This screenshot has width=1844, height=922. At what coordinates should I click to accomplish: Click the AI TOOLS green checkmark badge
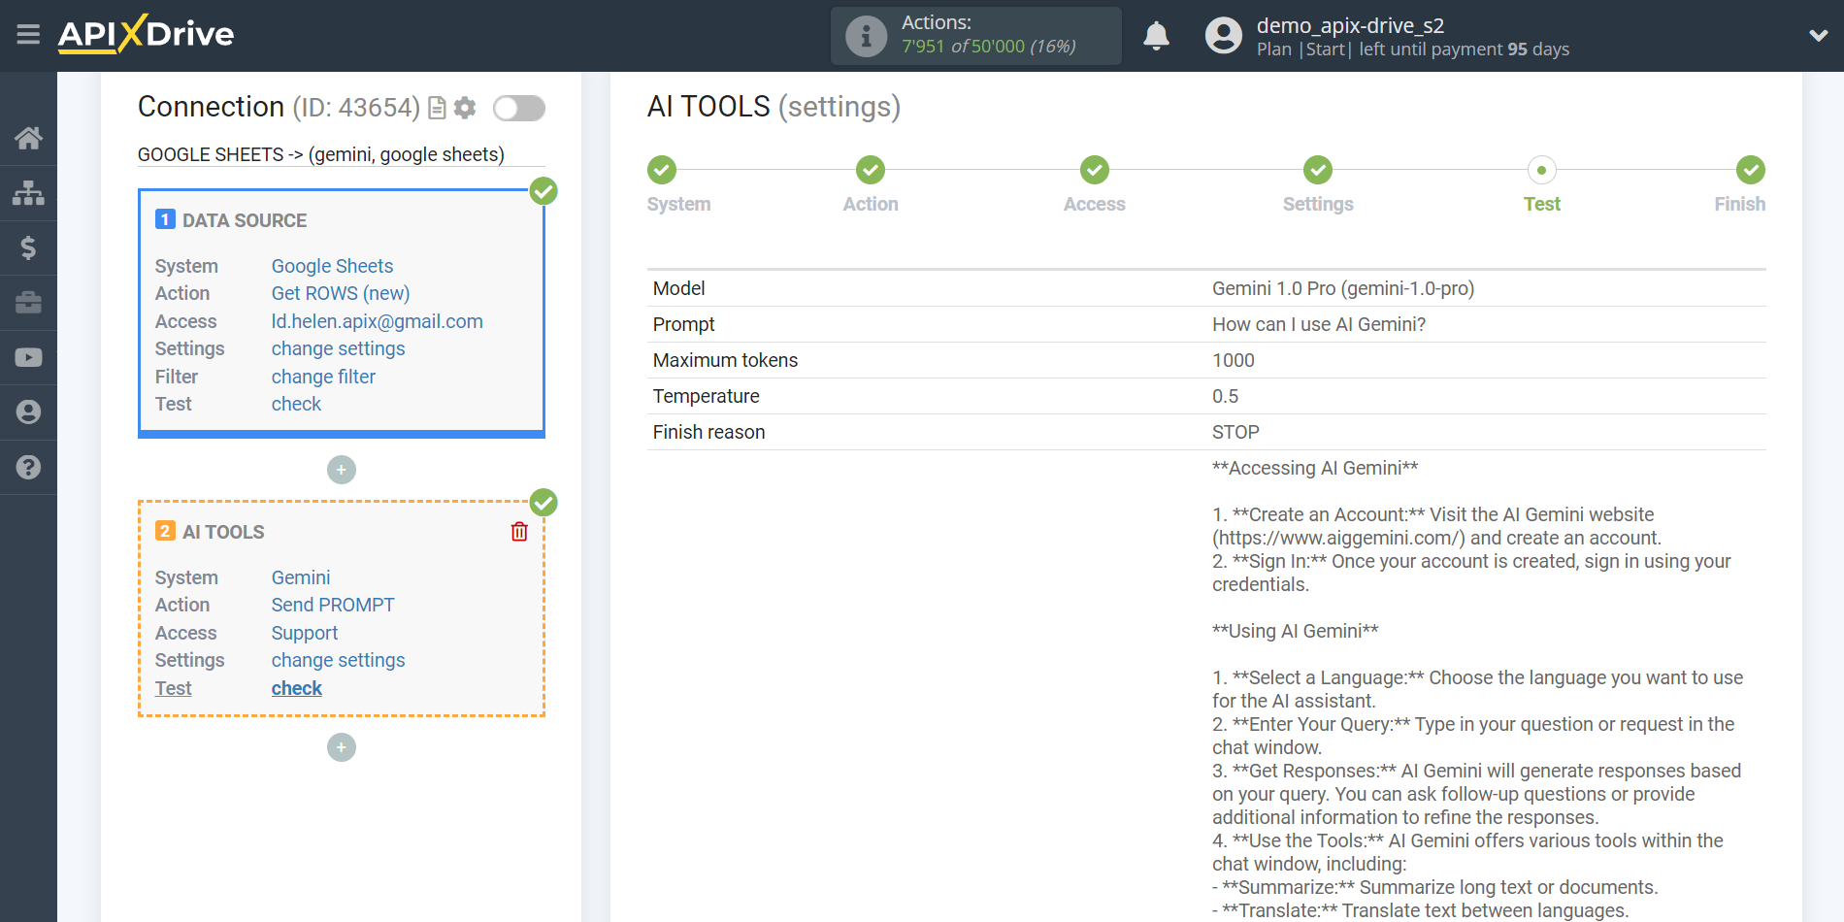[543, 503]
